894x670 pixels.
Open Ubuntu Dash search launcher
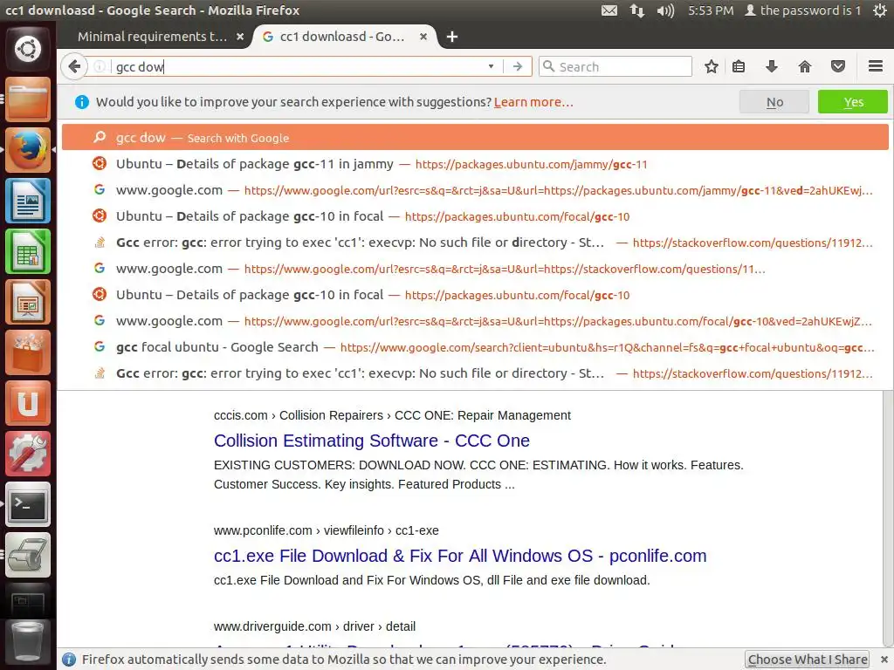28,49
